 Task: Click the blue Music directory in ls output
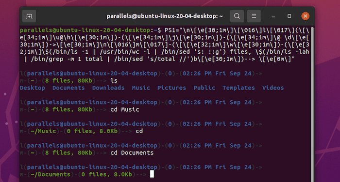click(141, 88)
